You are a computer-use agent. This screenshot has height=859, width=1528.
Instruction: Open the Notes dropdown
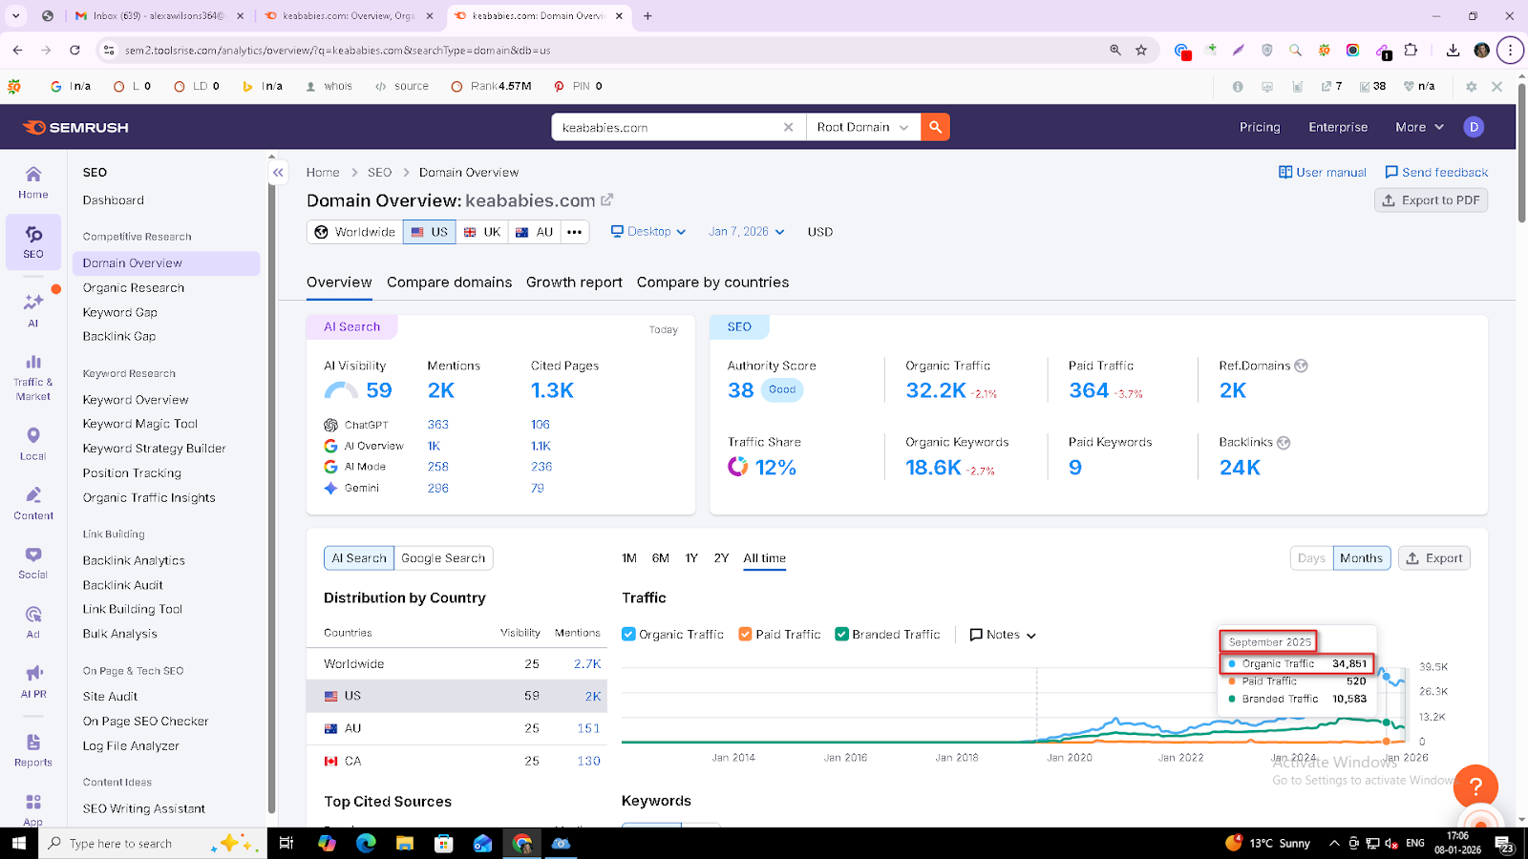(1003, 635)
